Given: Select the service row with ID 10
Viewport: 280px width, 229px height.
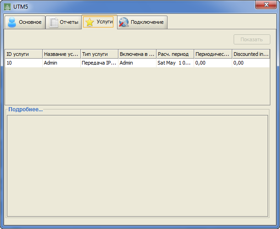Looking at the screenshot, I should tap(23, 63).
